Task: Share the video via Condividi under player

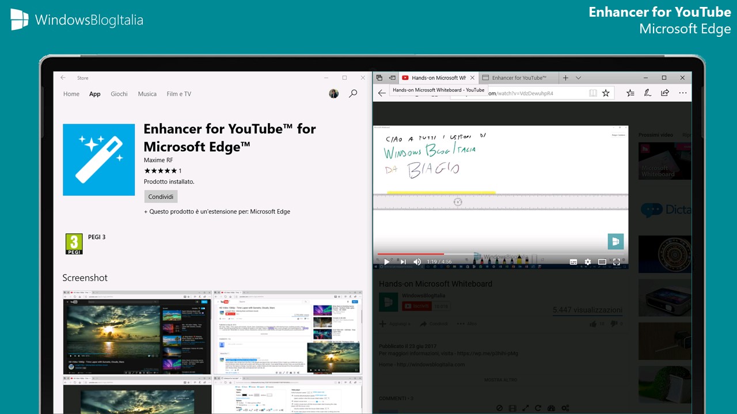Action: (x=434, y=324)
